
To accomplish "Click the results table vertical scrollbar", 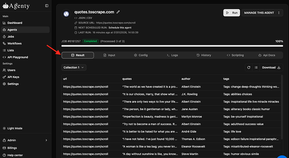I will pos(282,107).
